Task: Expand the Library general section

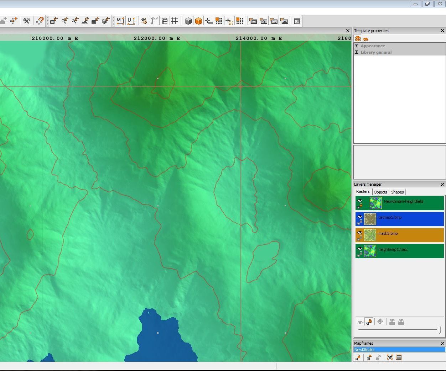Action: [357, 52]
